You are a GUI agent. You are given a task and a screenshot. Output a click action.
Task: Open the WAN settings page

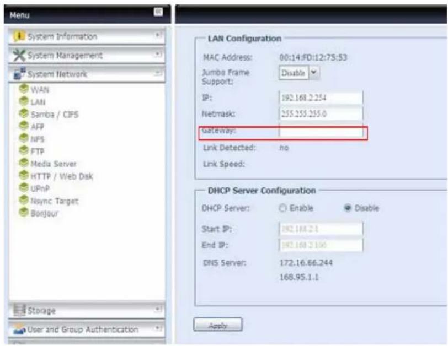point(40,90)
